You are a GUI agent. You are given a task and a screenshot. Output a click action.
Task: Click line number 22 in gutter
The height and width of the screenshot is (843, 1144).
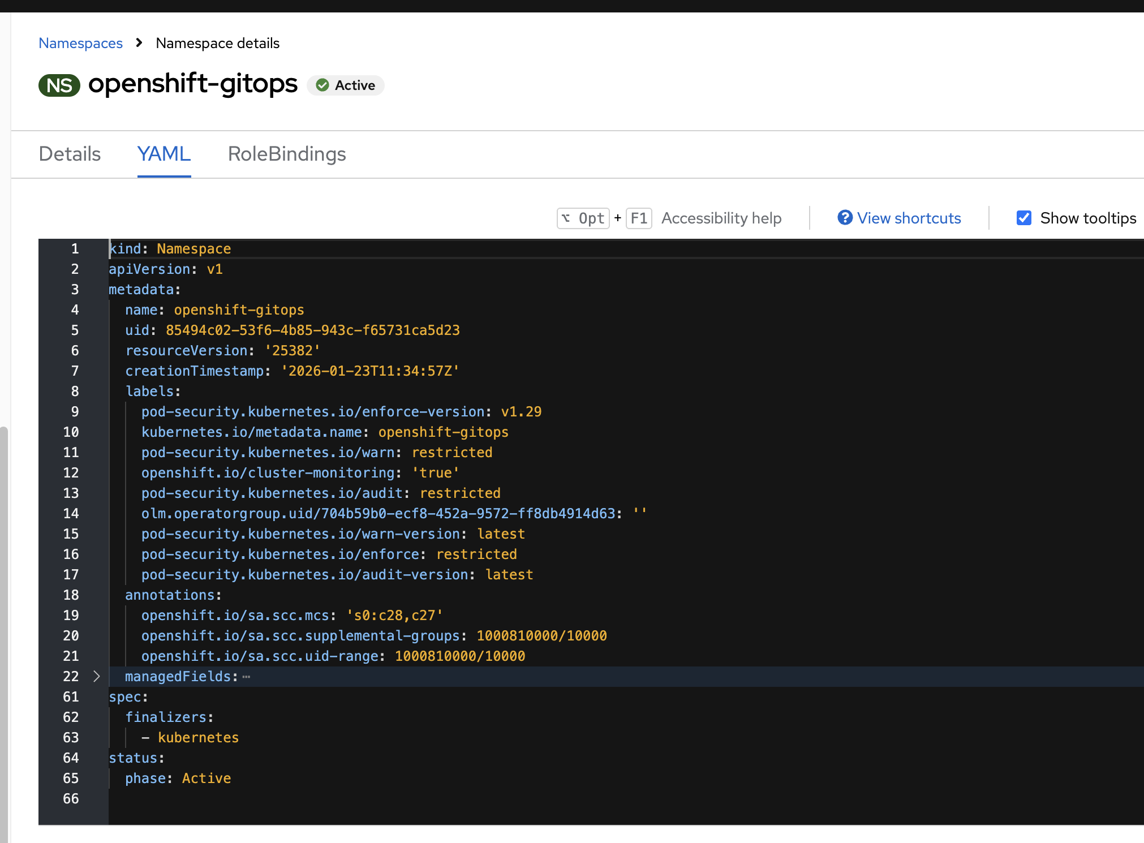click(x=71, y=677)
